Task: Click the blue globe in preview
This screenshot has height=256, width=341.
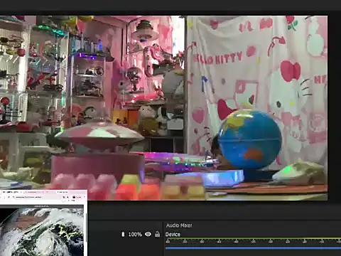Action: pos(249,139)
